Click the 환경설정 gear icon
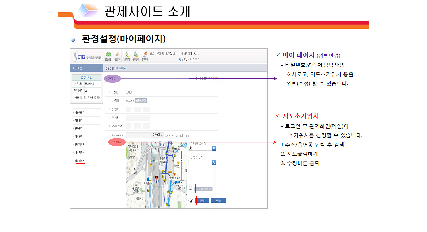Viewport: 427px width, 232px height. [x=135, y=56]
